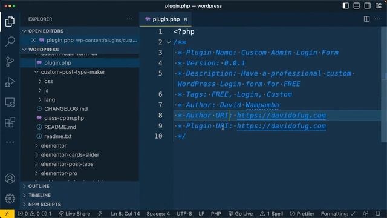Open the Run and Debug view

(x=10, y=82)
